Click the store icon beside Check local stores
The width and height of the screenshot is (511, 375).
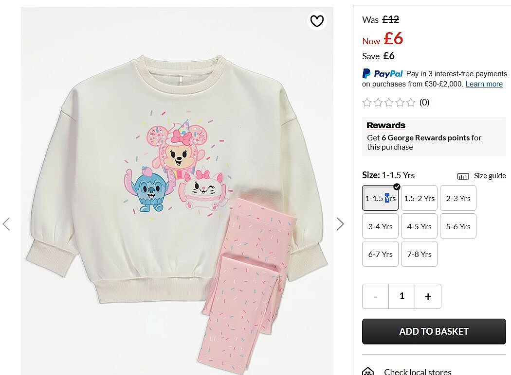pos(368,372)
